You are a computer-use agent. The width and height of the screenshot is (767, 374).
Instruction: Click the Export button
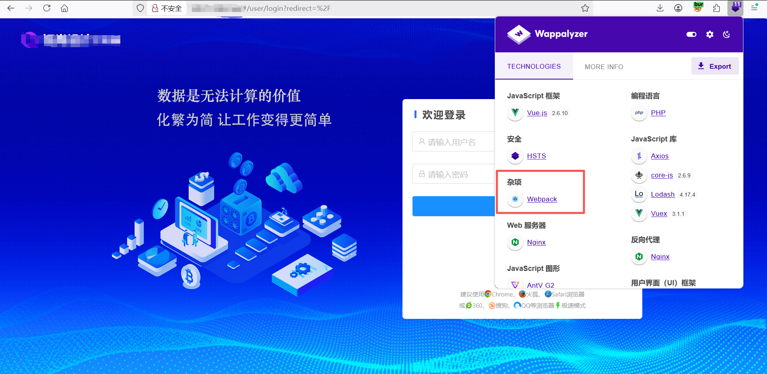[715, 66]
